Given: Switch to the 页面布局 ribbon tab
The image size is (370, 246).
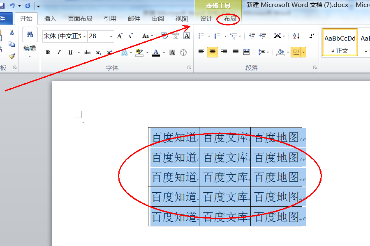Looking at the screenshot, I should pyautogui.click(x=80, y=18).
